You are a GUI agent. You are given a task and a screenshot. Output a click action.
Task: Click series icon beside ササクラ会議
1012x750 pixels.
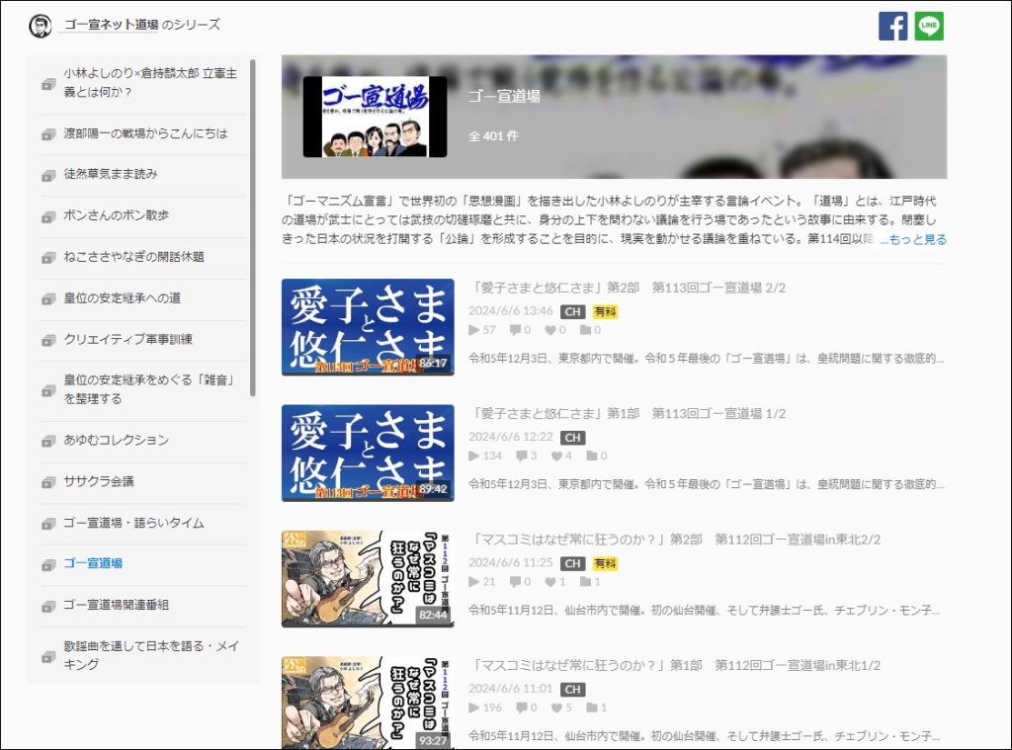coord(48,483)
